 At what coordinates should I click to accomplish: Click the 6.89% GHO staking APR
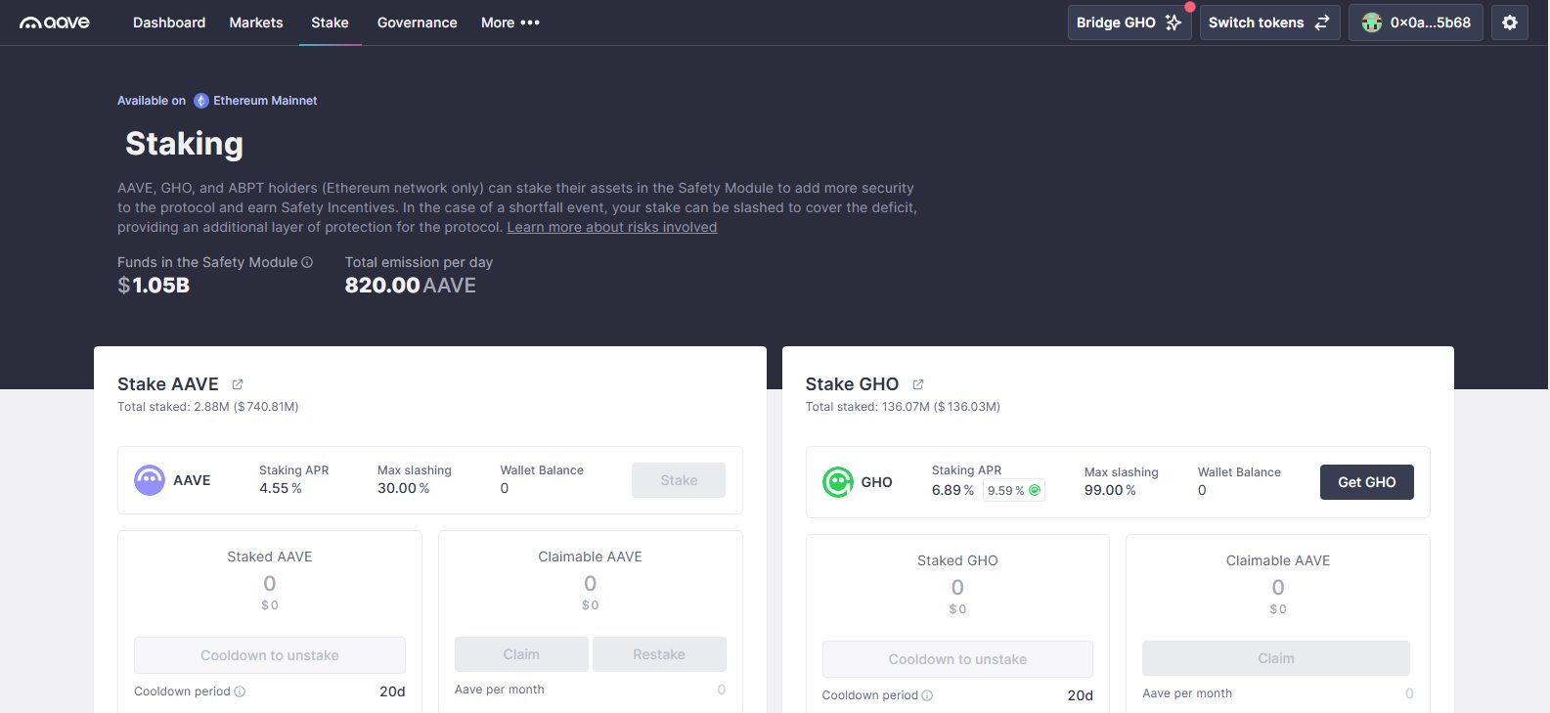[x=952, y=490]
